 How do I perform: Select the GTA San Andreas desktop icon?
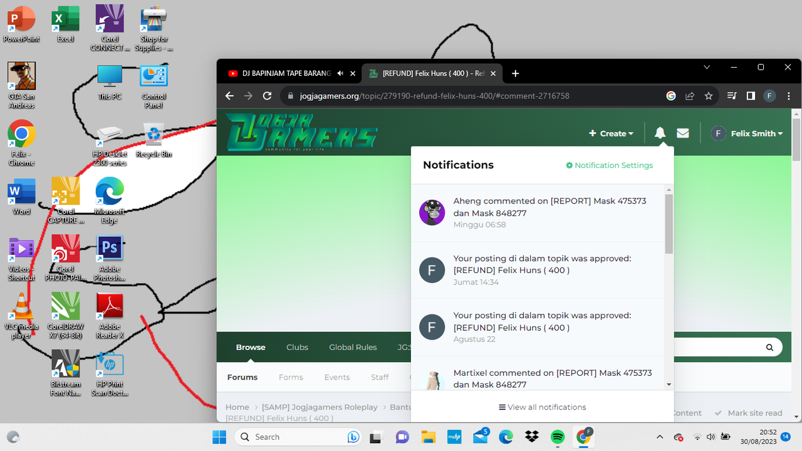click(x=21, y=85)
